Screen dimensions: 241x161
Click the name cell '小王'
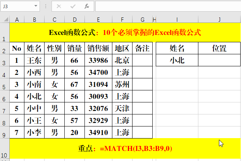34,120
